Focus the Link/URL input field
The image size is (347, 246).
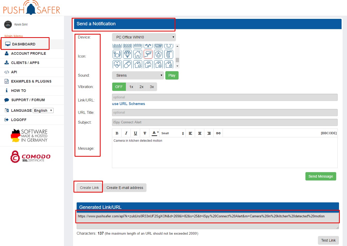(x=225, y=97)
